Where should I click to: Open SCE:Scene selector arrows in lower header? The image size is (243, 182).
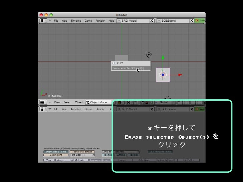(x=159, y=109)
